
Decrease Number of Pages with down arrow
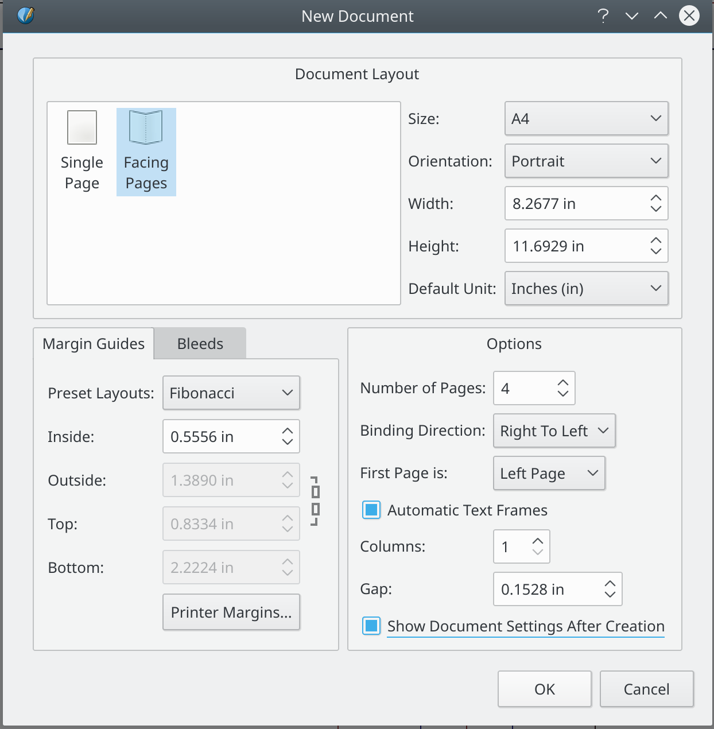(563, 394)
